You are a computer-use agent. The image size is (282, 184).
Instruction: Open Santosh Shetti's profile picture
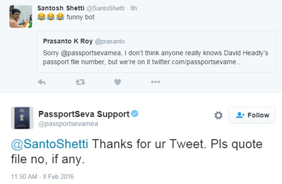[x=21, y=17]
